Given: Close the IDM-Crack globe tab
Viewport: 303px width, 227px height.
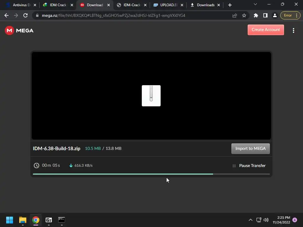Looking at the screenshot, I should (145, 5).
